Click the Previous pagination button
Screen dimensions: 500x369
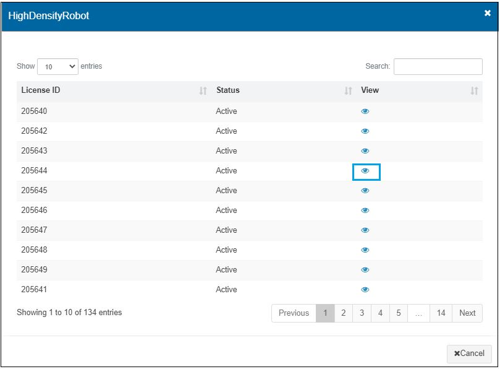294,313
